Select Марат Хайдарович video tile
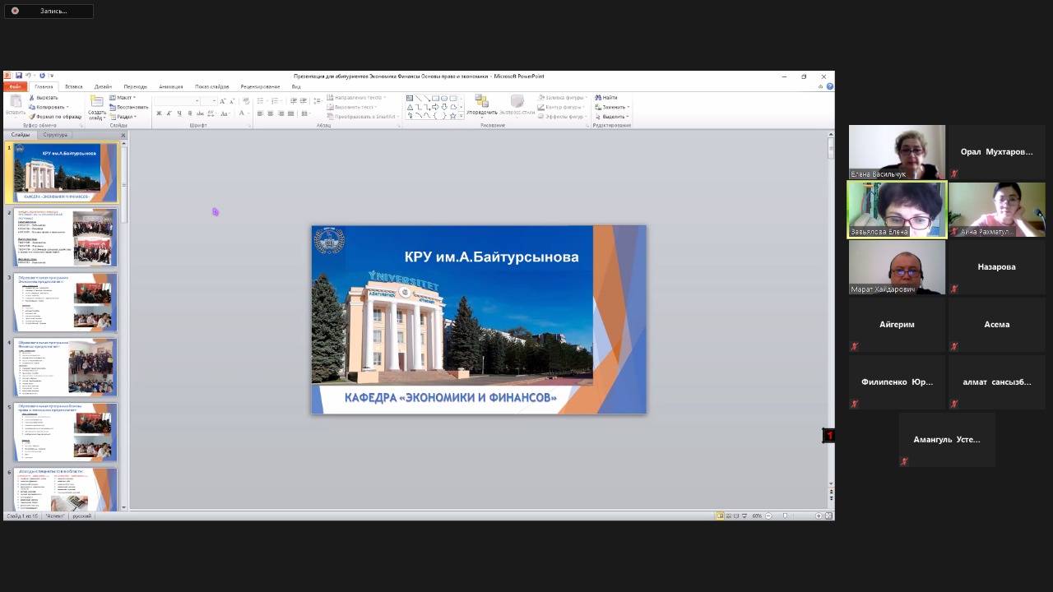1053x592 pixels. tap(897, 267)
